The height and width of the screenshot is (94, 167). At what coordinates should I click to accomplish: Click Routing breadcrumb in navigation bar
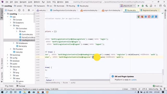point(71,6)
